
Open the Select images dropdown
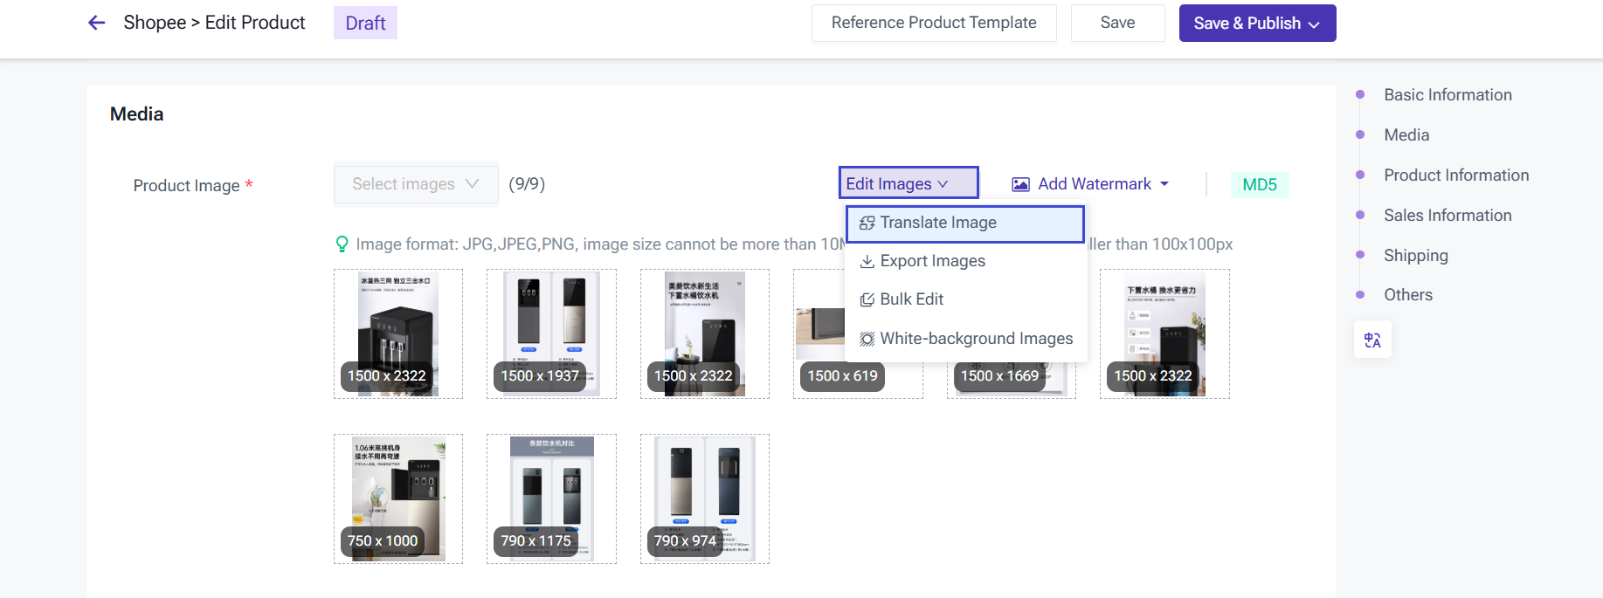click(416, 184)
